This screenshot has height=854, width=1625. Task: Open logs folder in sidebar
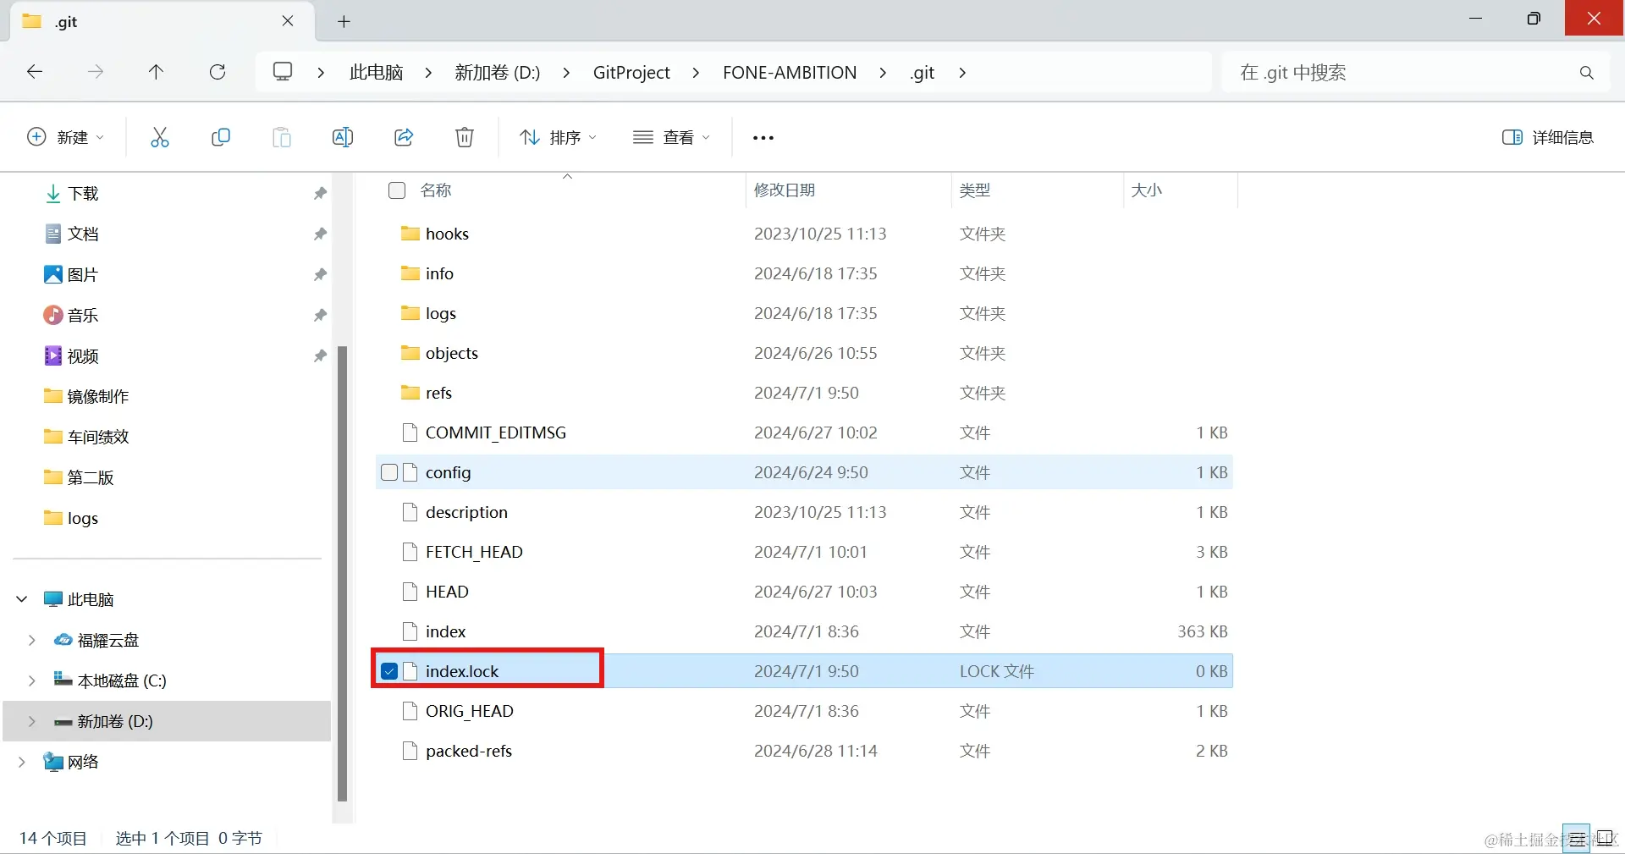(83, 518)
